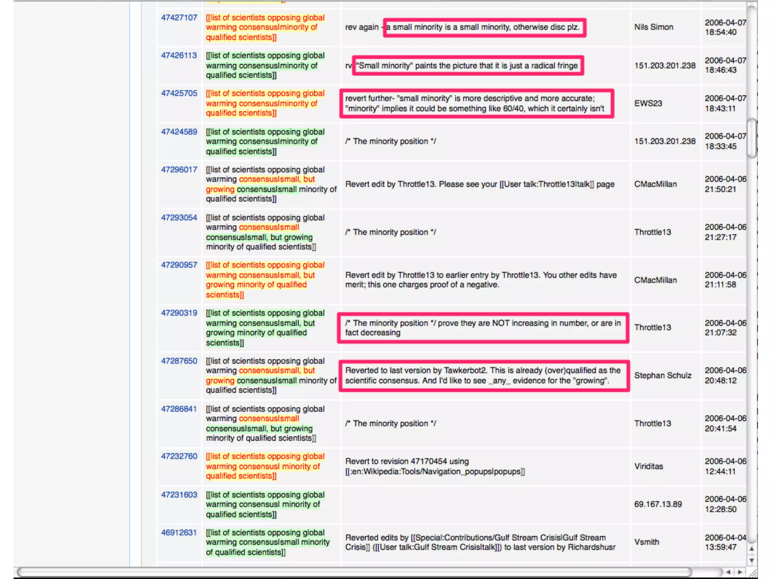
Task: Click the window resize grip corner
Action: [x=752, y=573]
